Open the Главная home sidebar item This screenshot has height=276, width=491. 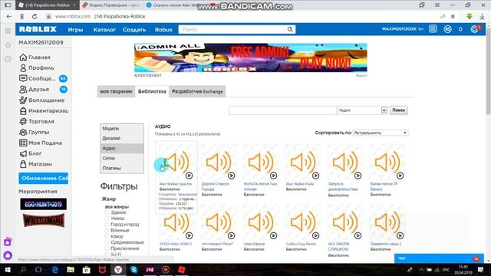point(35,58)
